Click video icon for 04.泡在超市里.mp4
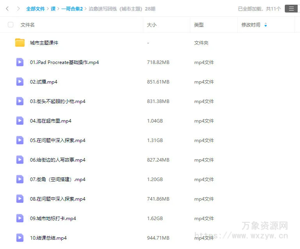 tap(20, 121)
